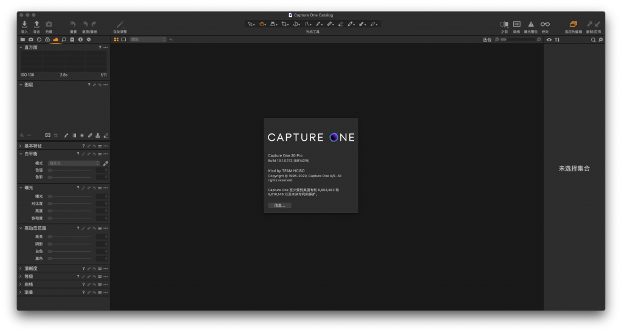
Task: Open the Adjustments clipboard tool tab
Action: point(72,39)
